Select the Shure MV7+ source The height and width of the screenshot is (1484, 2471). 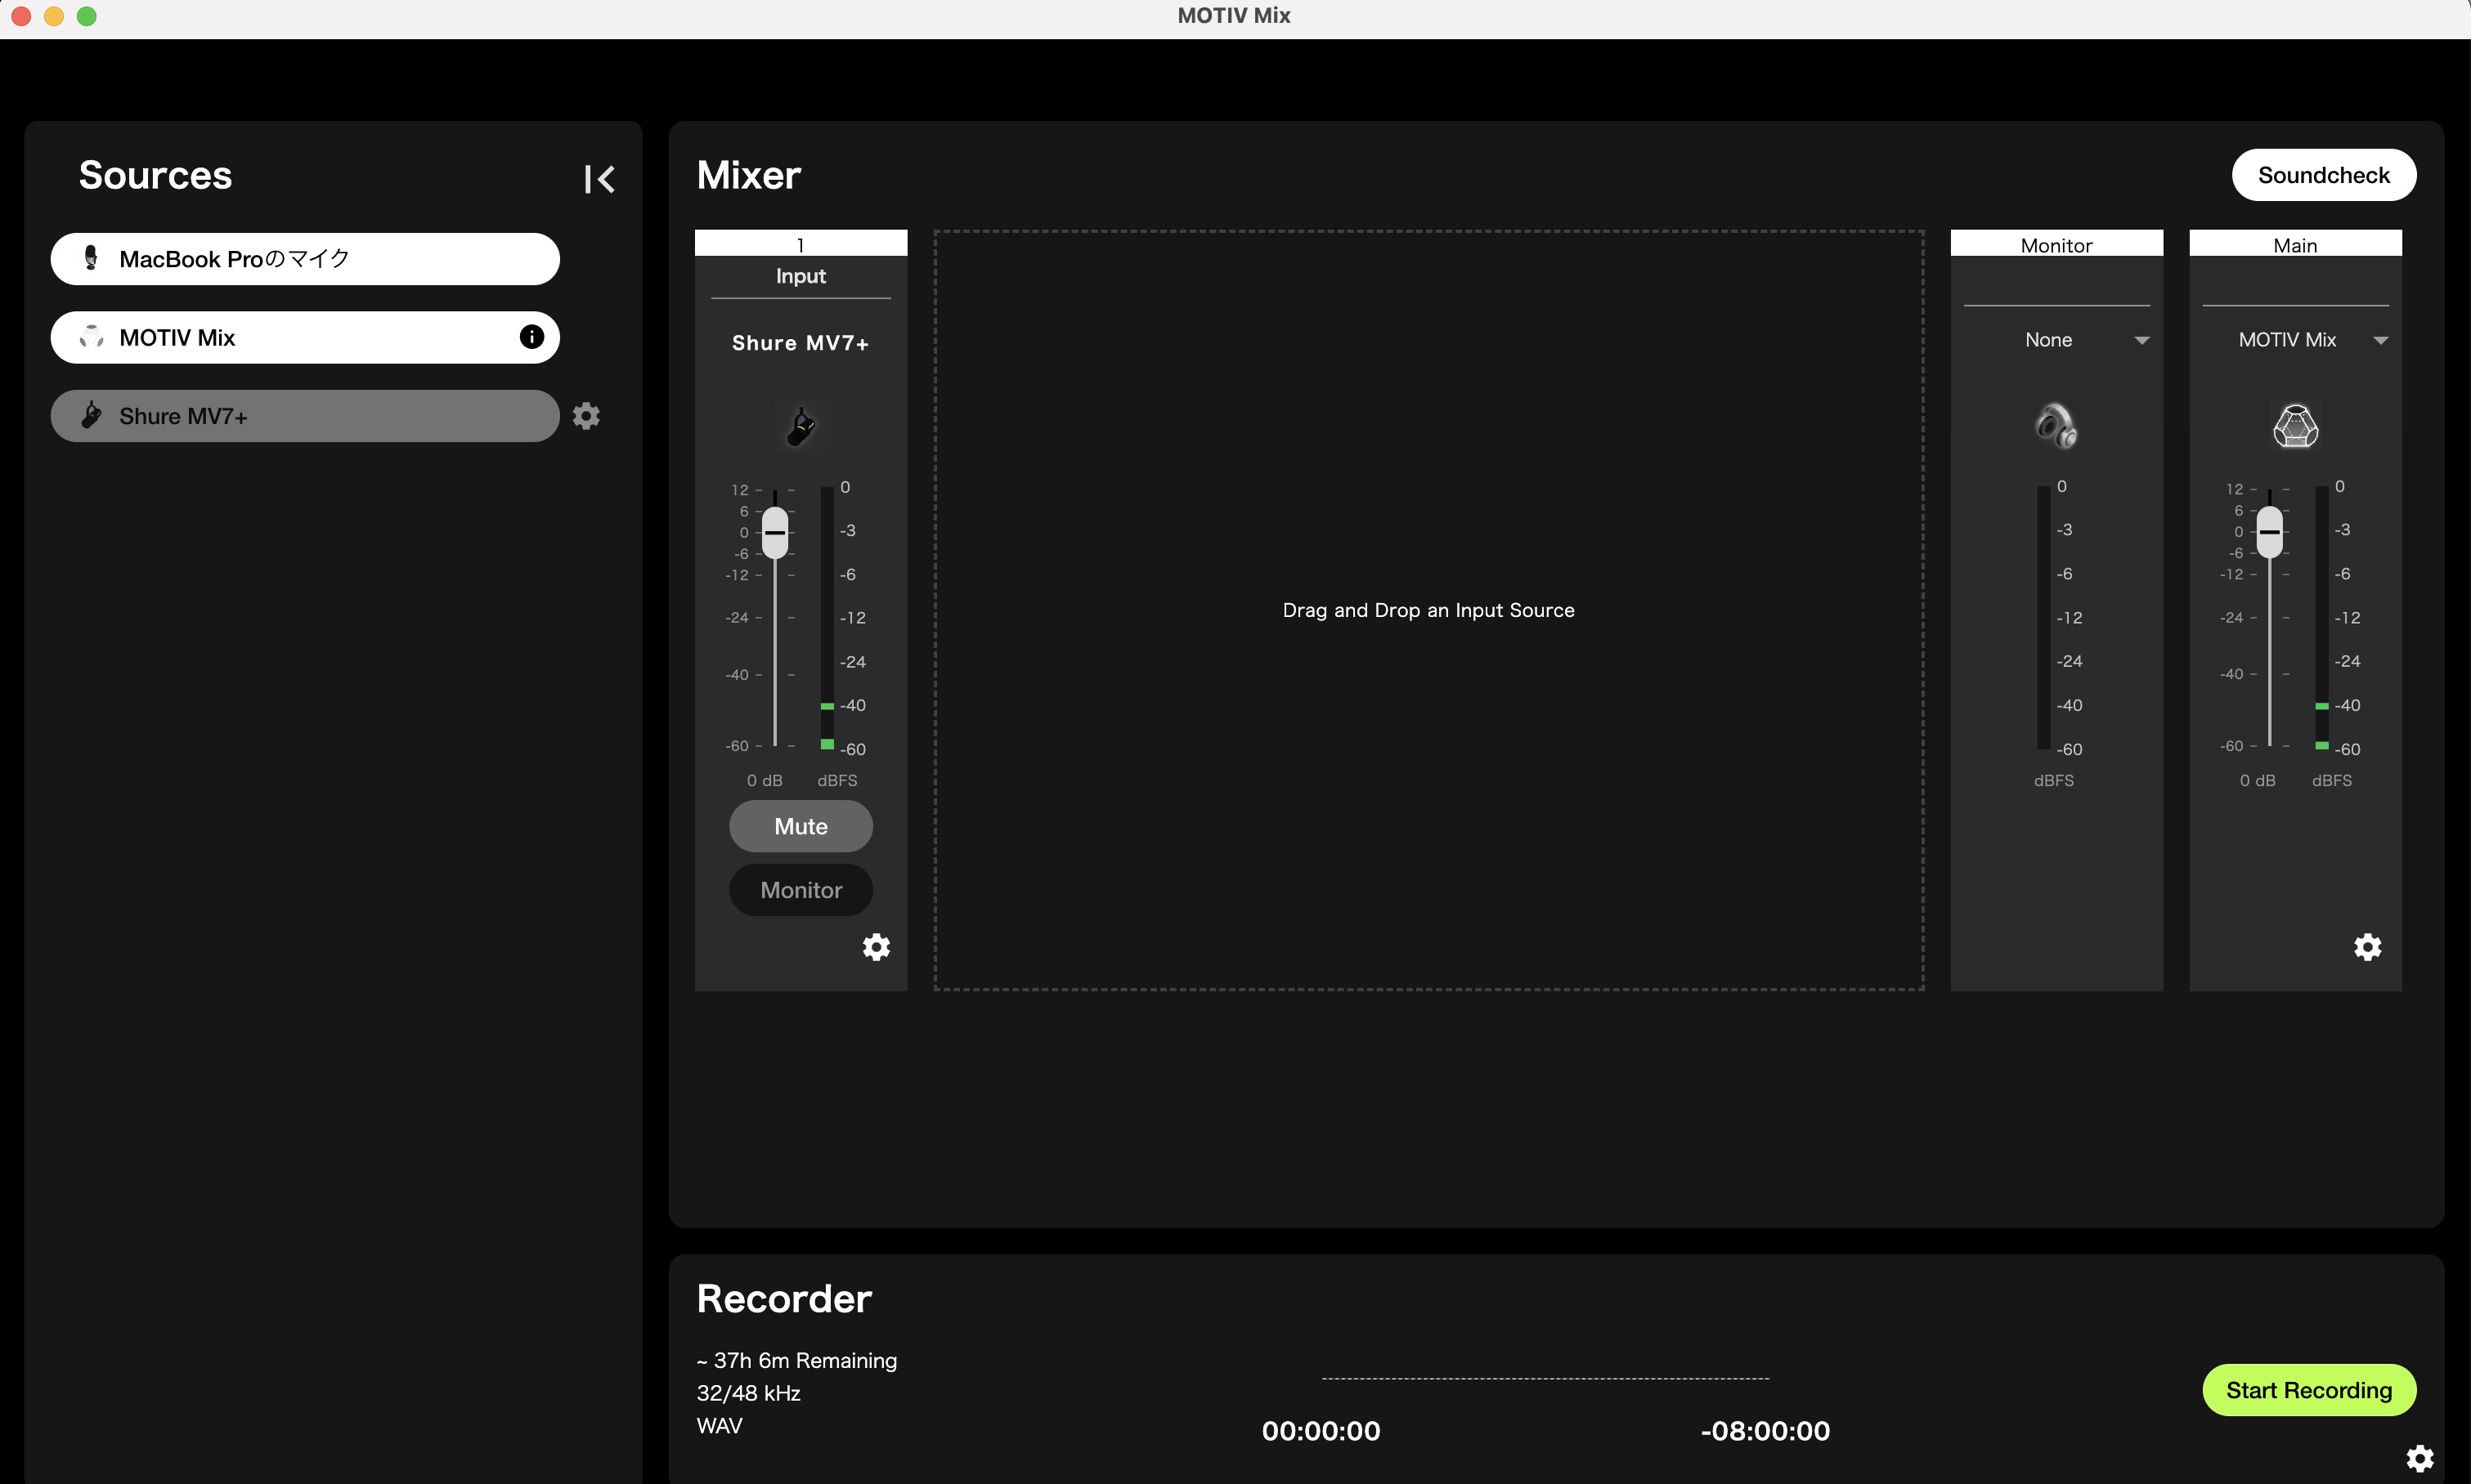point(305,415)
